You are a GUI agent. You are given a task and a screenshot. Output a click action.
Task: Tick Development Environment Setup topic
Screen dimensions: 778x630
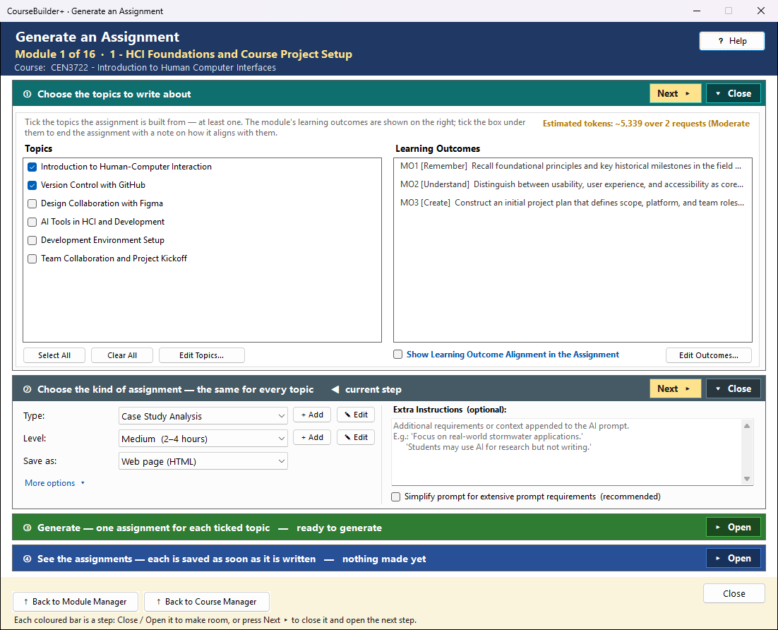[32, 240]
